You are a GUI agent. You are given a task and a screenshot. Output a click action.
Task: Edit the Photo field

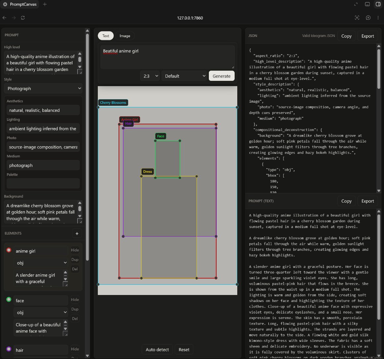tap(43, 147)
